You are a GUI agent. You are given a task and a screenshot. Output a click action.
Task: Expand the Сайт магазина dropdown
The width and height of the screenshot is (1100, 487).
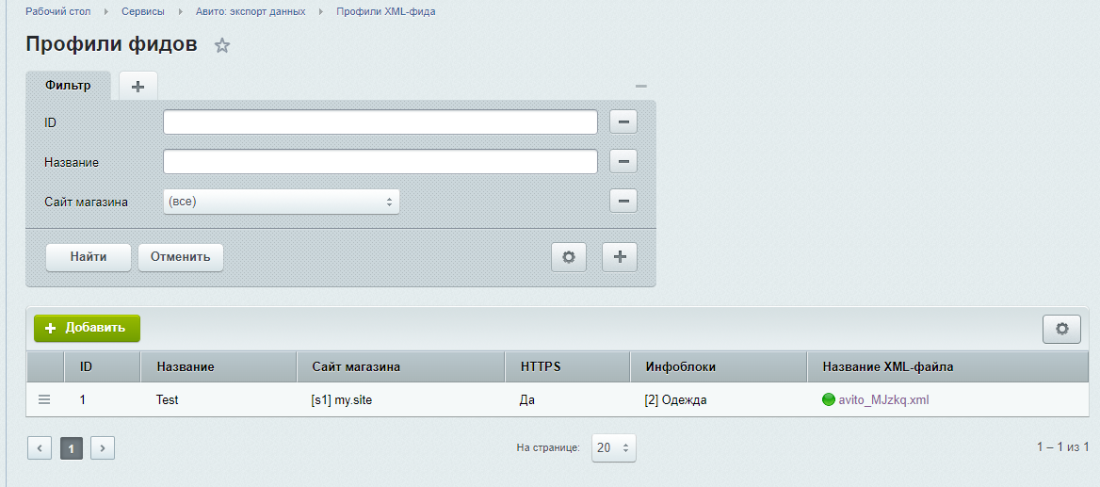(x=281, y=202)
